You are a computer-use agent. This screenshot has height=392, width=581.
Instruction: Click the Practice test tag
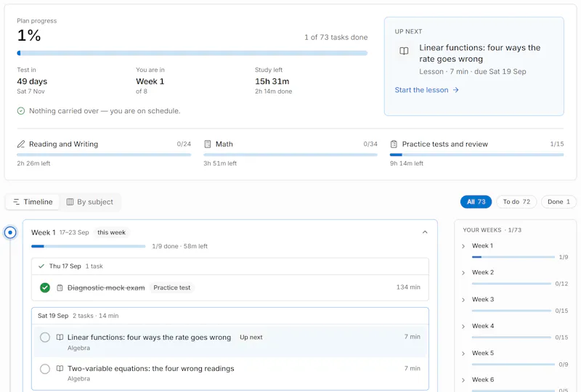click(x=172, y=287)
